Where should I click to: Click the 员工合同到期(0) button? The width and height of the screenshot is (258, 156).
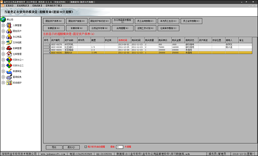pos(145,21)
